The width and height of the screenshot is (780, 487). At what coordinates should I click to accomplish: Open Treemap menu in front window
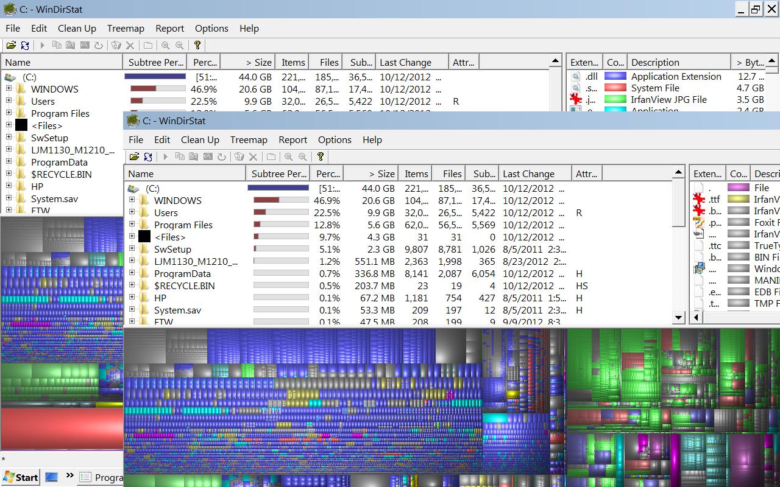[249, 139]
